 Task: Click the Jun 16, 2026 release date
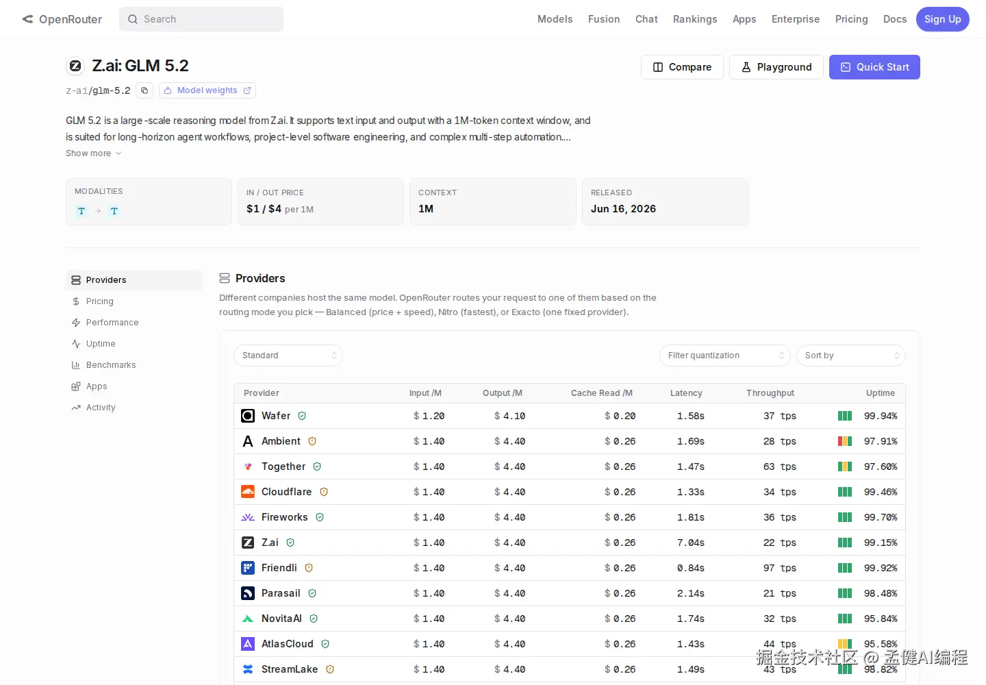pos(623,209)
